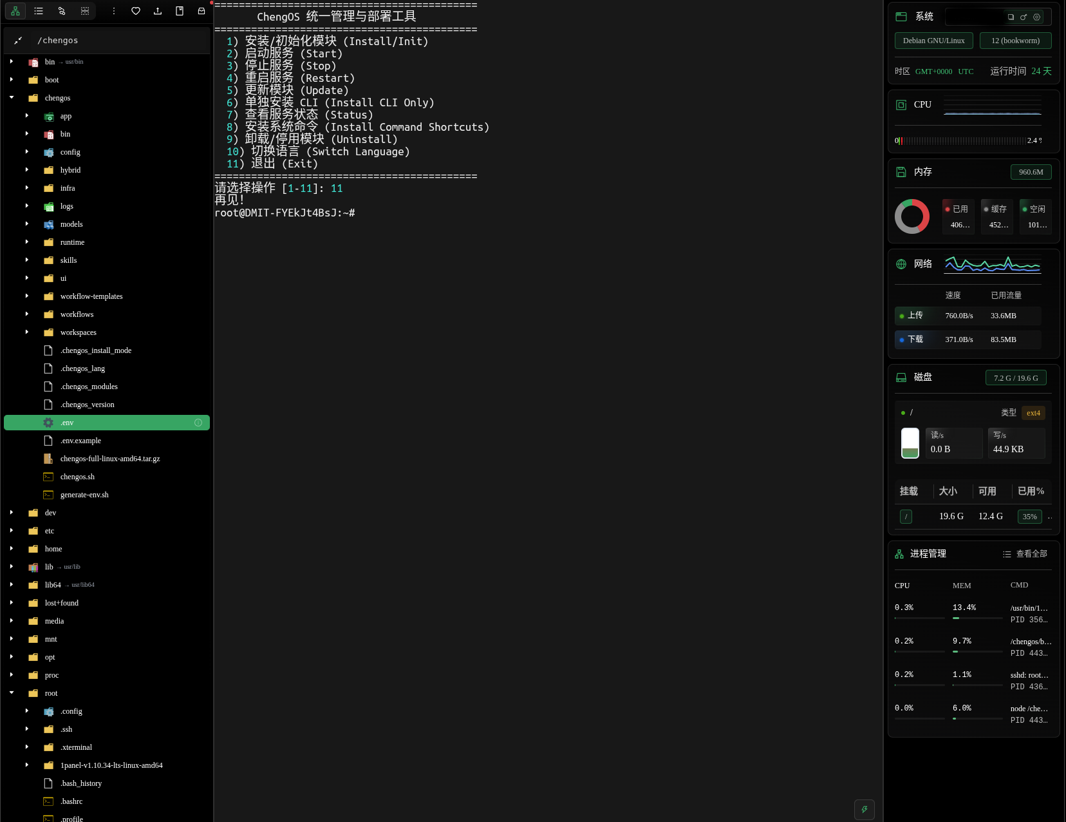Click the network globe icon
The height and width of the screenshot is (822, 1066).
[901, 264]
